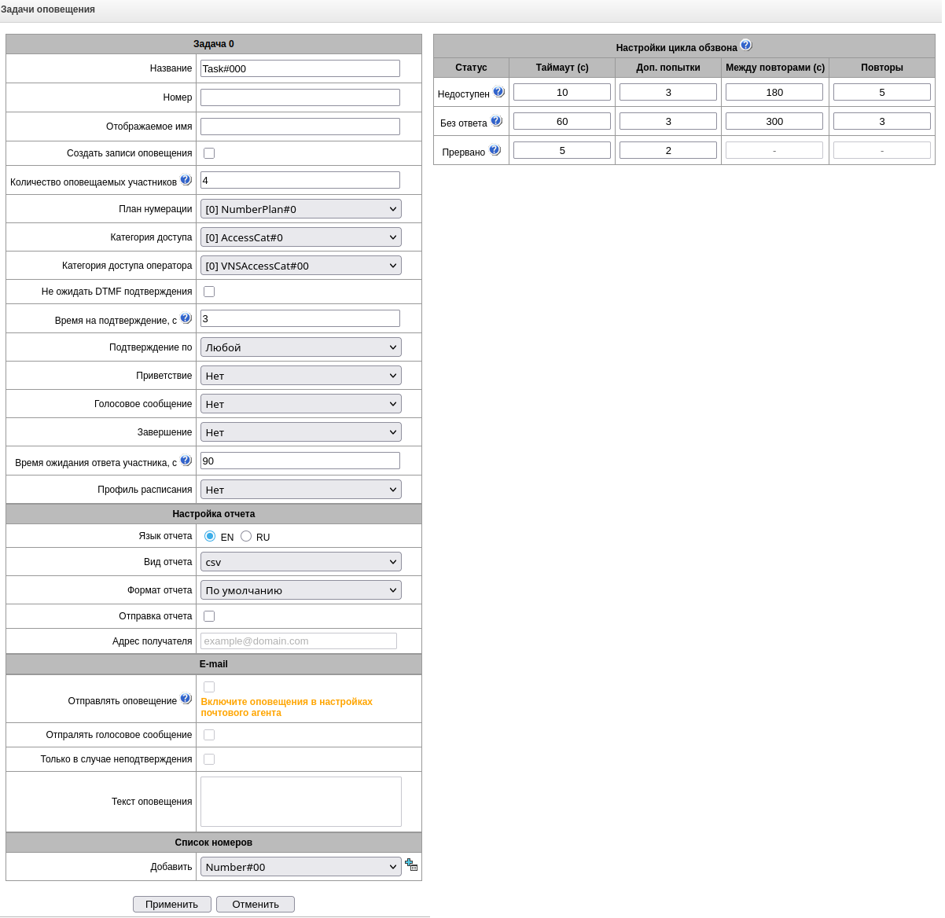Click help icon for Время ожидания ответа участника
Image resolution: width=945 pixels, height=918 pixels.
[186, 461]
